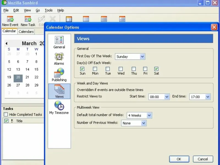The width and height of the screenshot is (220, 165).
Task: Open the Edit menu
Action: coord(16,10)
